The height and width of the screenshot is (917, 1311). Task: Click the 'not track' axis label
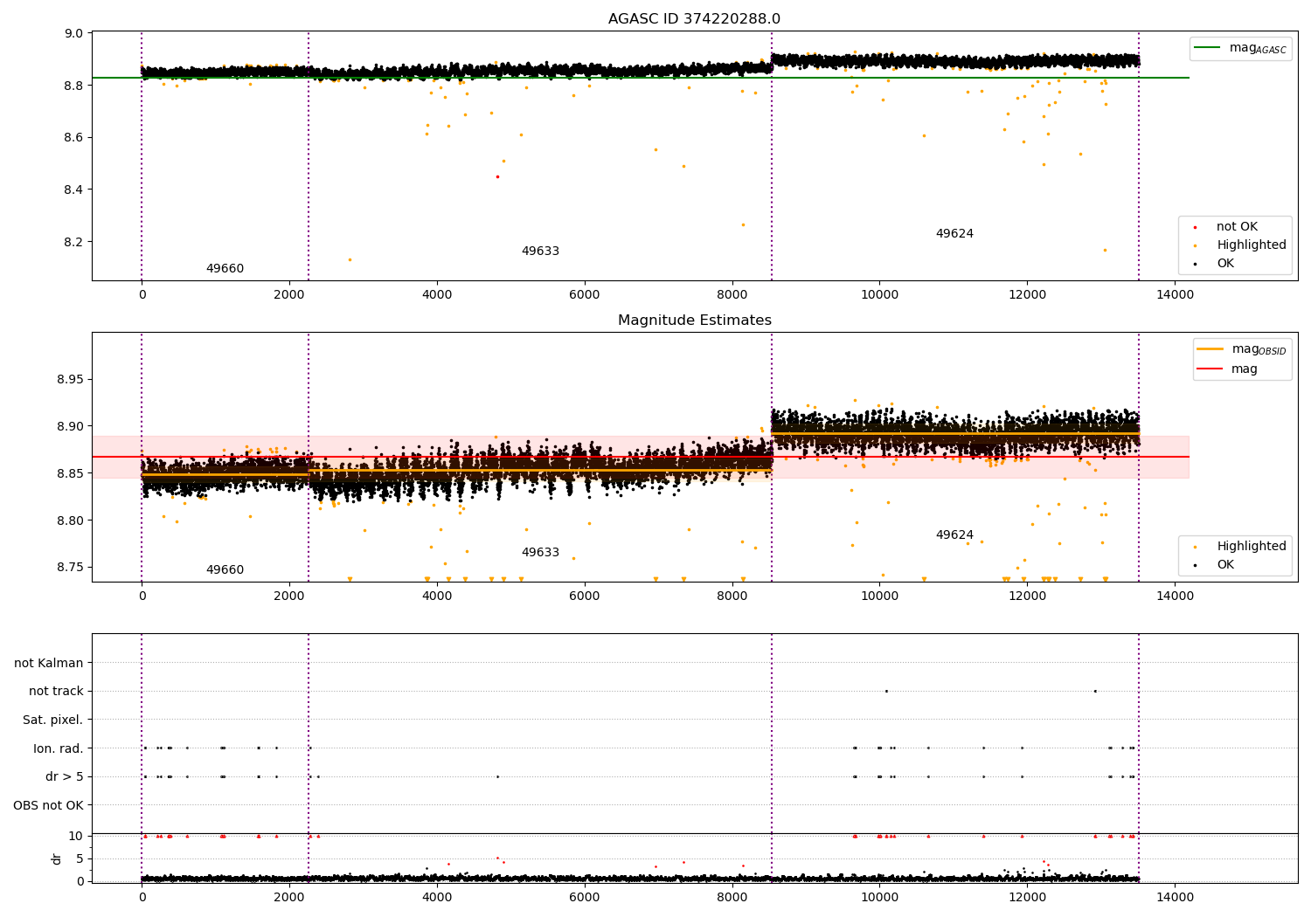click(x=56, y=691)
